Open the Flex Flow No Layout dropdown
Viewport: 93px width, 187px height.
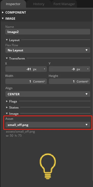coord(48,50)
